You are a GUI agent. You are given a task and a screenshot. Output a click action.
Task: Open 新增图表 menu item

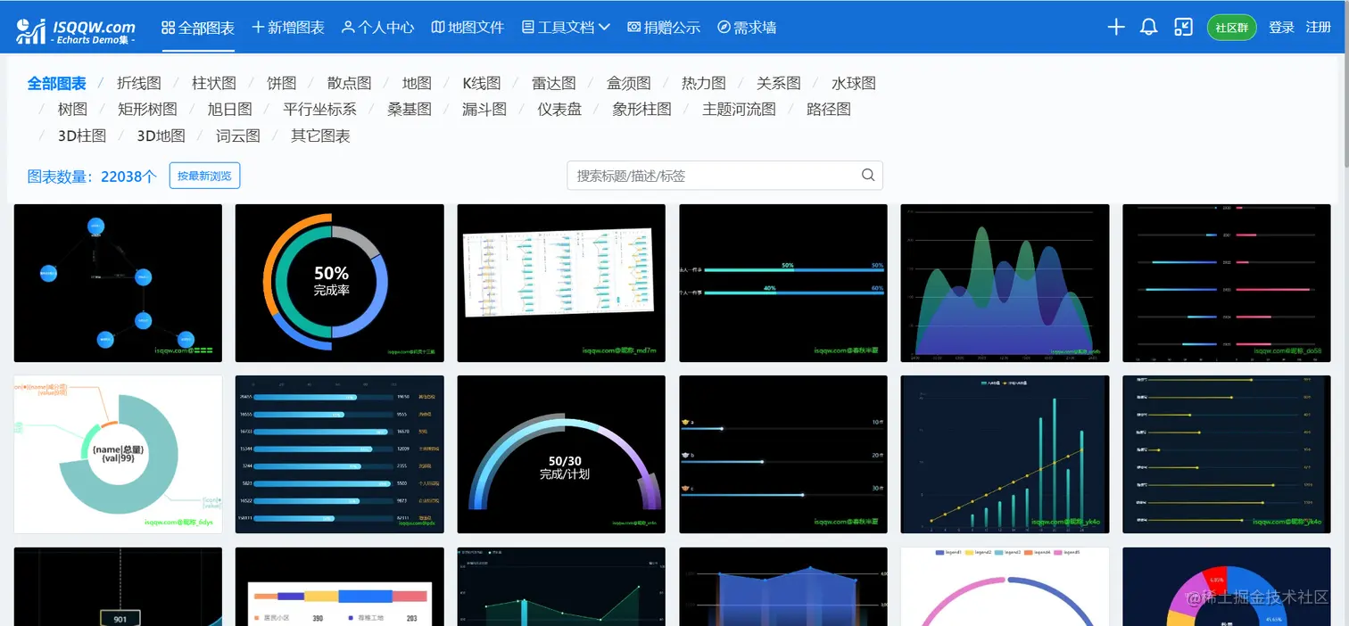pos(288,28)
